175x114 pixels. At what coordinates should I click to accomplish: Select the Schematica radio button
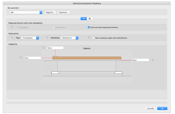coord(54,27)
